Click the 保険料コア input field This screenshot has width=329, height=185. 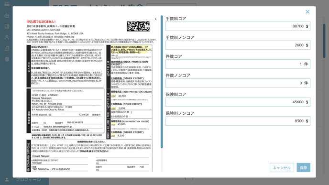[x=238, y=102]
